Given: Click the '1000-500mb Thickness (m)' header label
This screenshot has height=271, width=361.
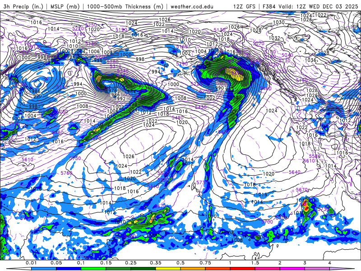Looking at the screenshot, I should click(x=125, y=6).
